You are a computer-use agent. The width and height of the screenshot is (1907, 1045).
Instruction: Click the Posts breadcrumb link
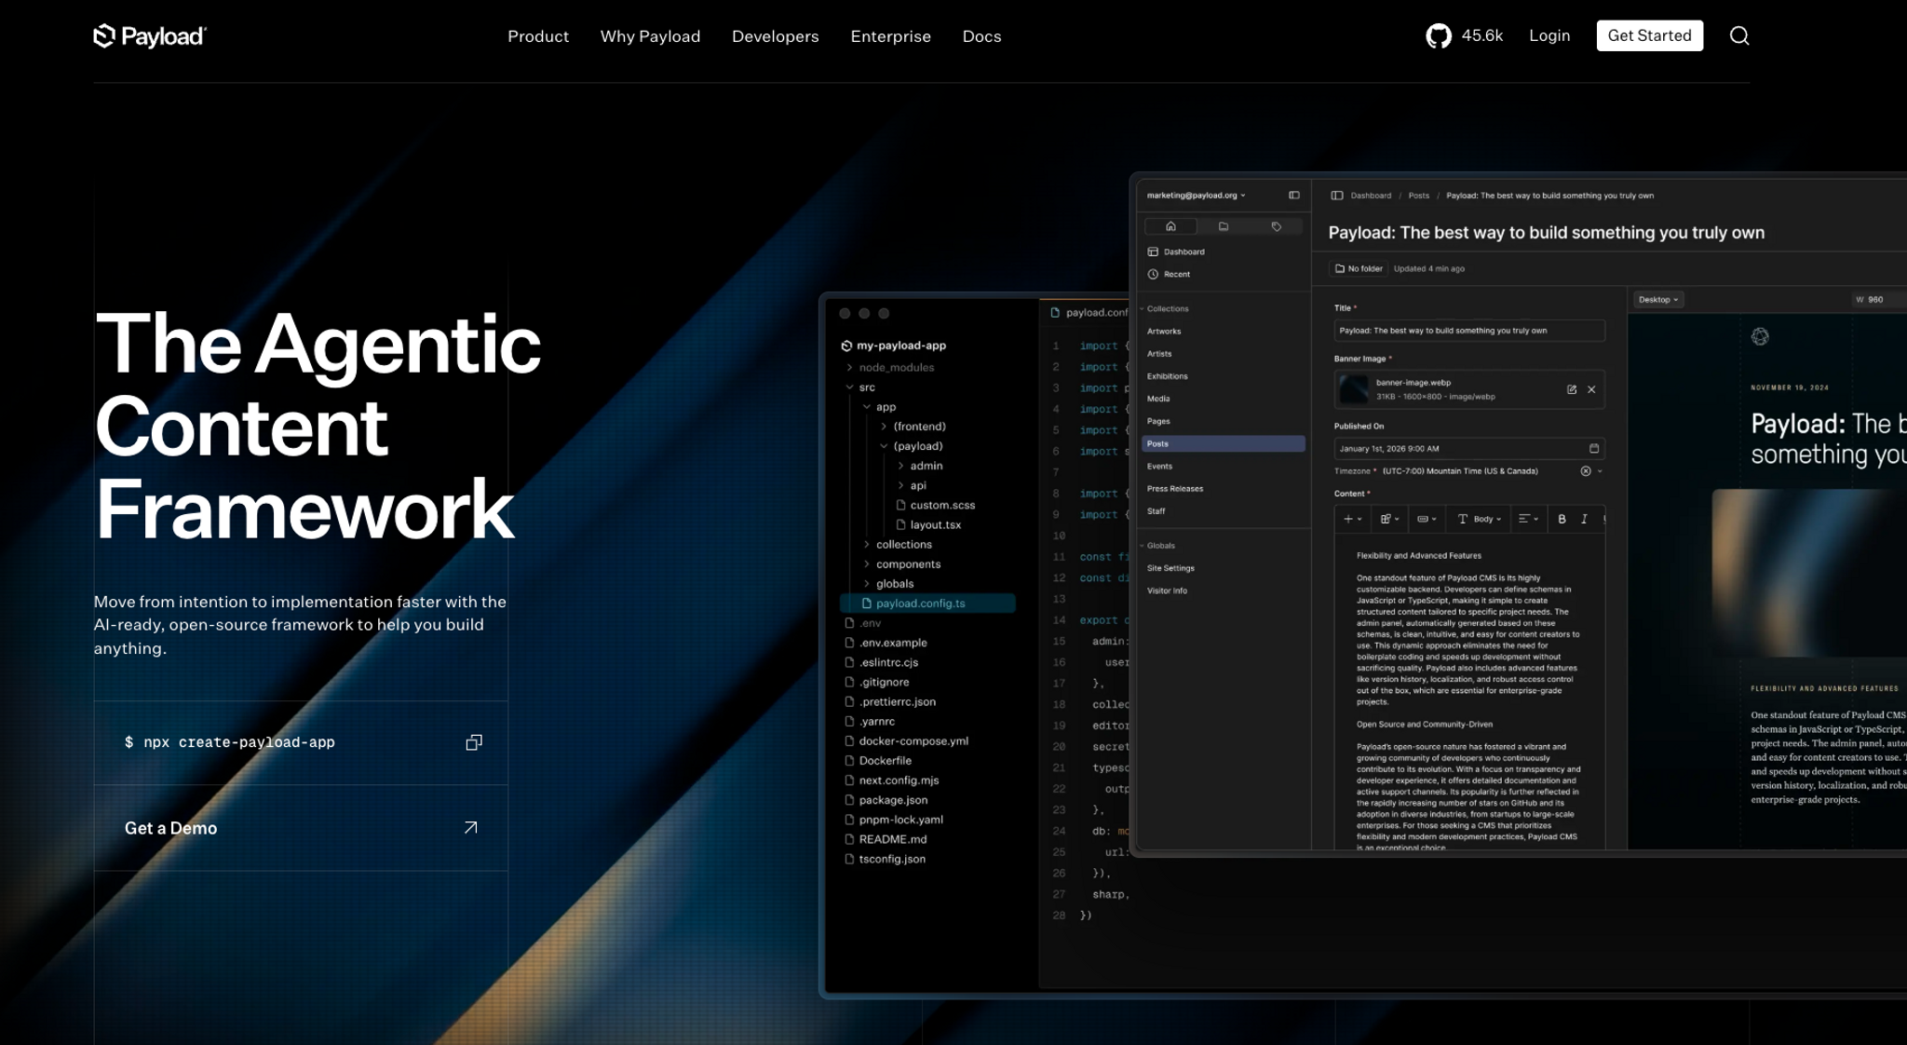[x=1418, y=196]
